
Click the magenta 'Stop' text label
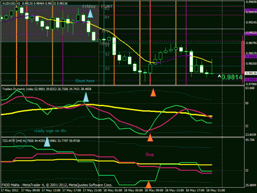pyautogui.click(x=150, y=154)
